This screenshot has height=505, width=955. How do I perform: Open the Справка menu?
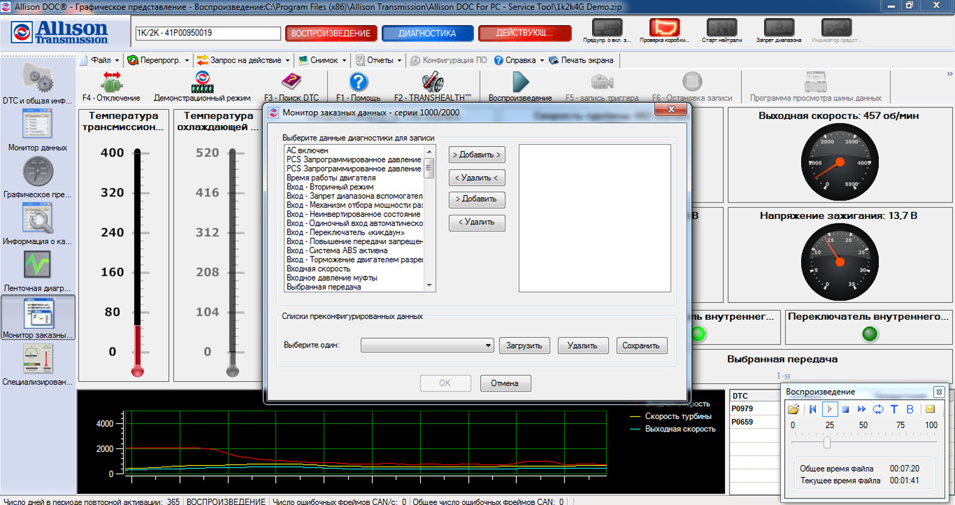click(520, 60)
